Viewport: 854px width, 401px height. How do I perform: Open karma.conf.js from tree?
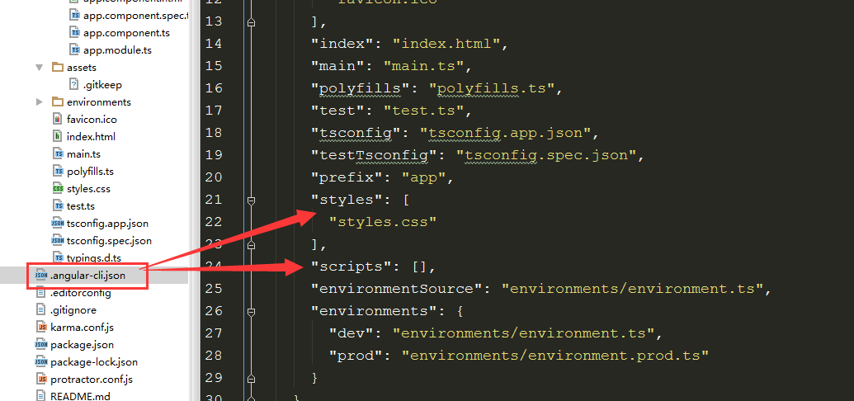[x=82, y=328]
